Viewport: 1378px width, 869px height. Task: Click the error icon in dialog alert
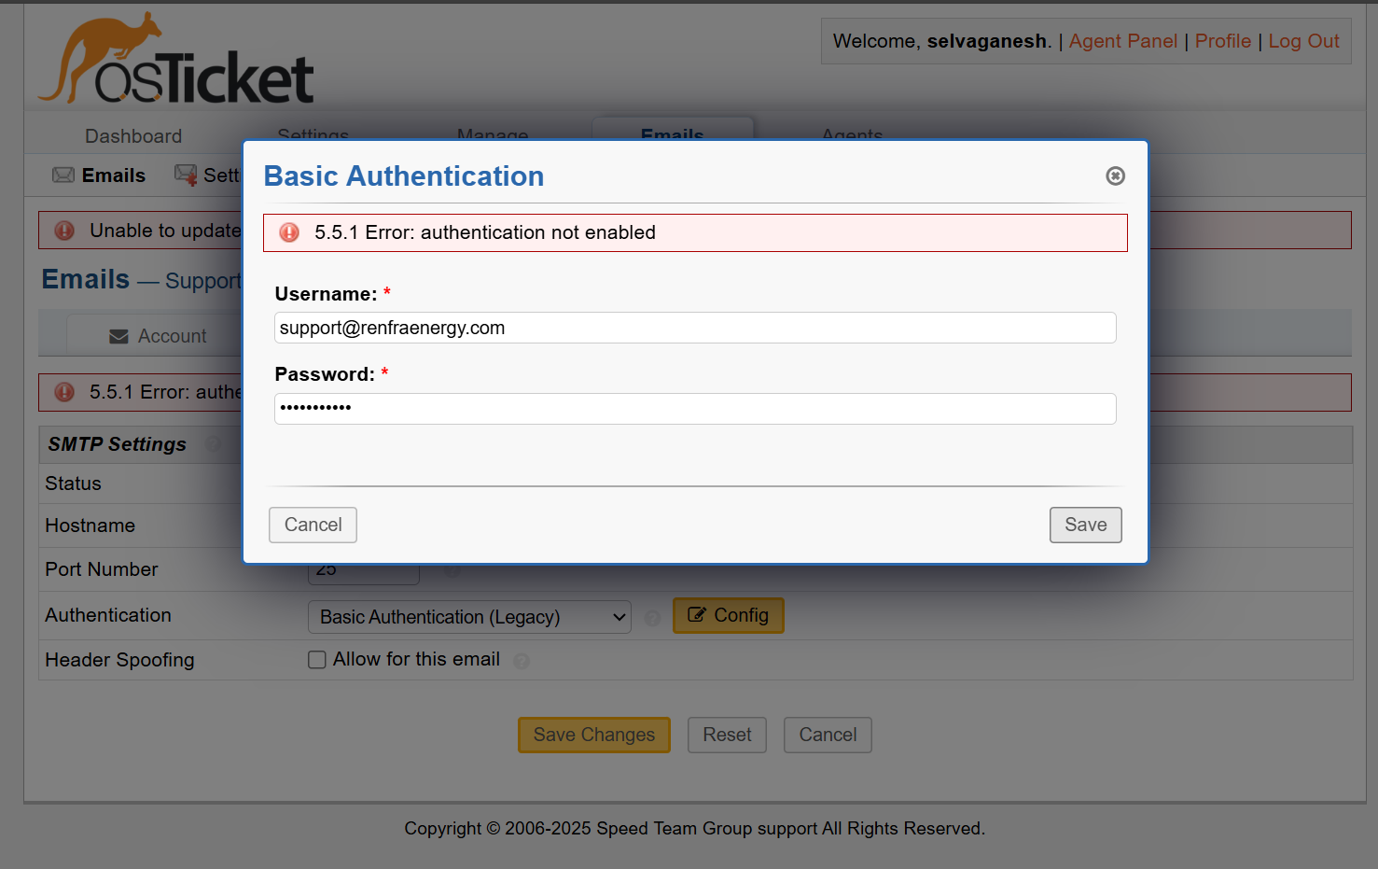point(289,232)
